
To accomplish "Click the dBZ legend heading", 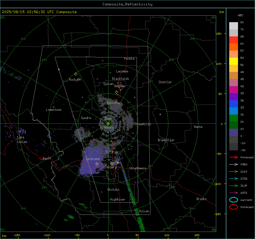I will 240,15.
